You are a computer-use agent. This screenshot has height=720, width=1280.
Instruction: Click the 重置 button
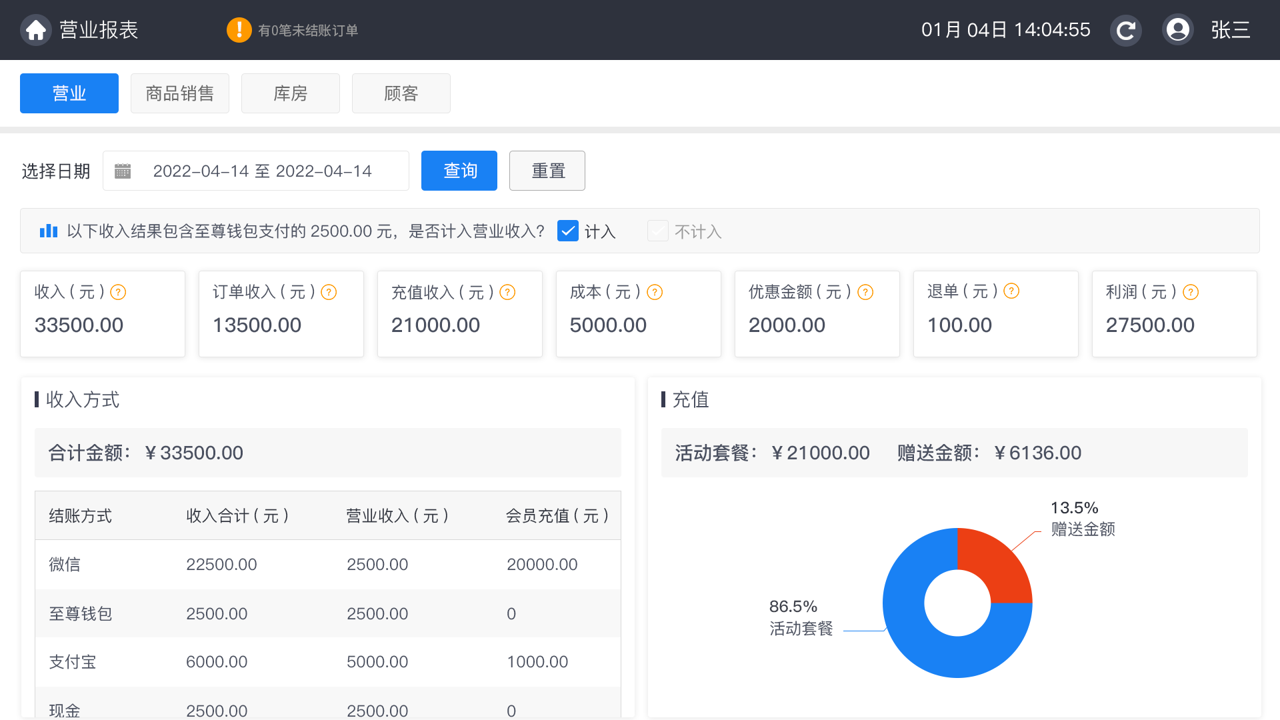tap(547, 171)
